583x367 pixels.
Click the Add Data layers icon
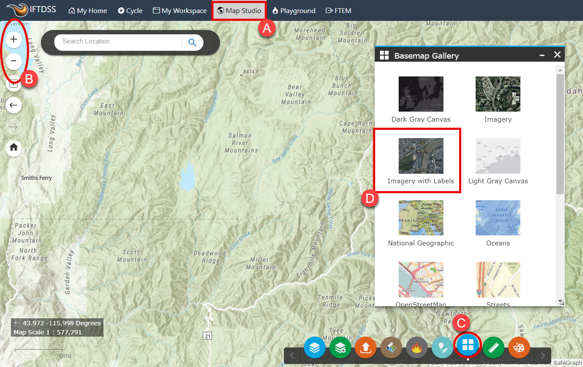click(x=340, y=347)
